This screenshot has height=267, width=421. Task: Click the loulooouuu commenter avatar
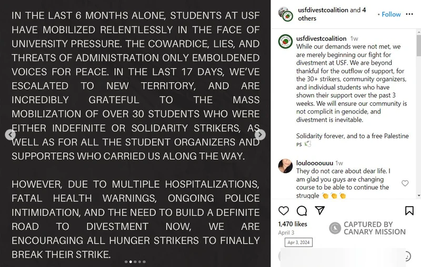[x=285, y=166]
